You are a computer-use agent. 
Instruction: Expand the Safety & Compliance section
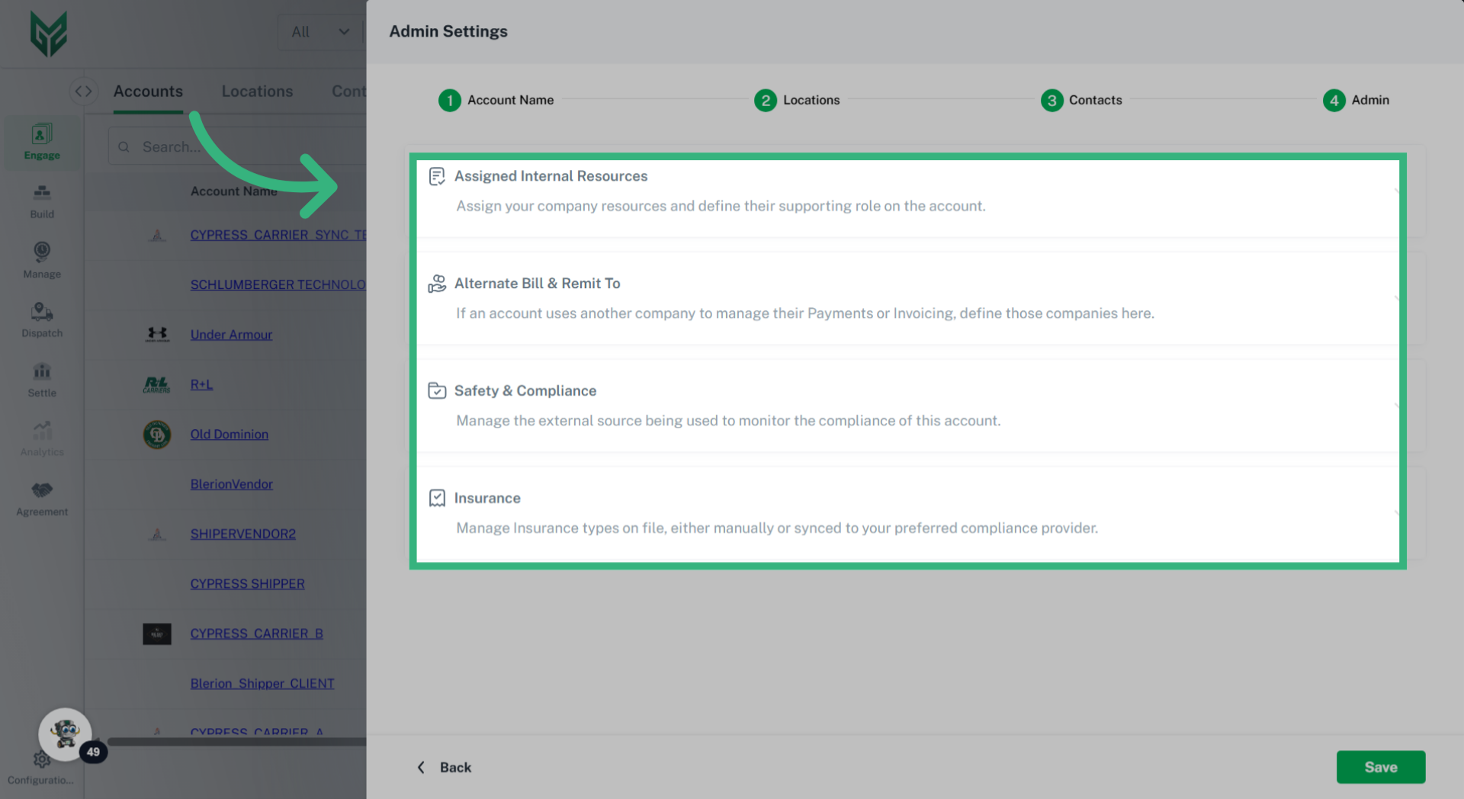tap(525, 390)
